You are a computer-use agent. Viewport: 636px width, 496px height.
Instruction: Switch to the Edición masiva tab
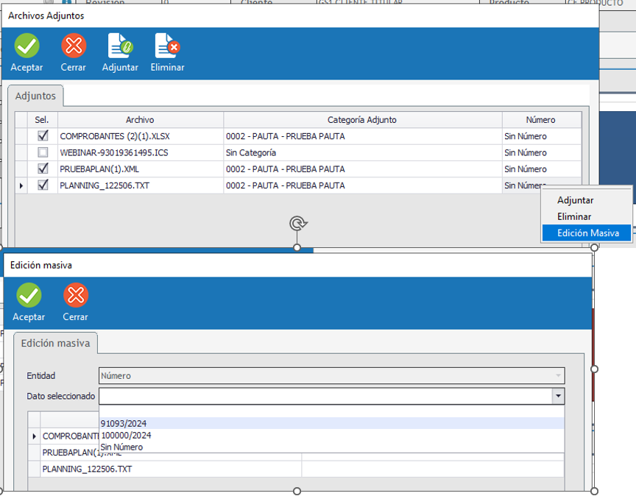tap(55, 343)
